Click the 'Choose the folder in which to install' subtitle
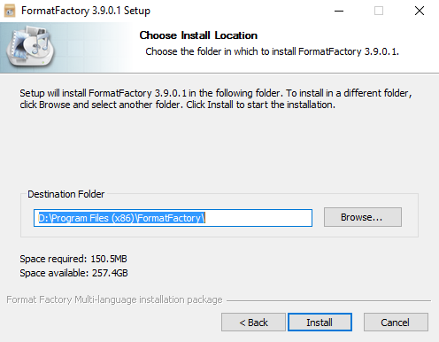The height and width of the screenshot is (342, 439). pyautogui.click(x=272, y=51)
